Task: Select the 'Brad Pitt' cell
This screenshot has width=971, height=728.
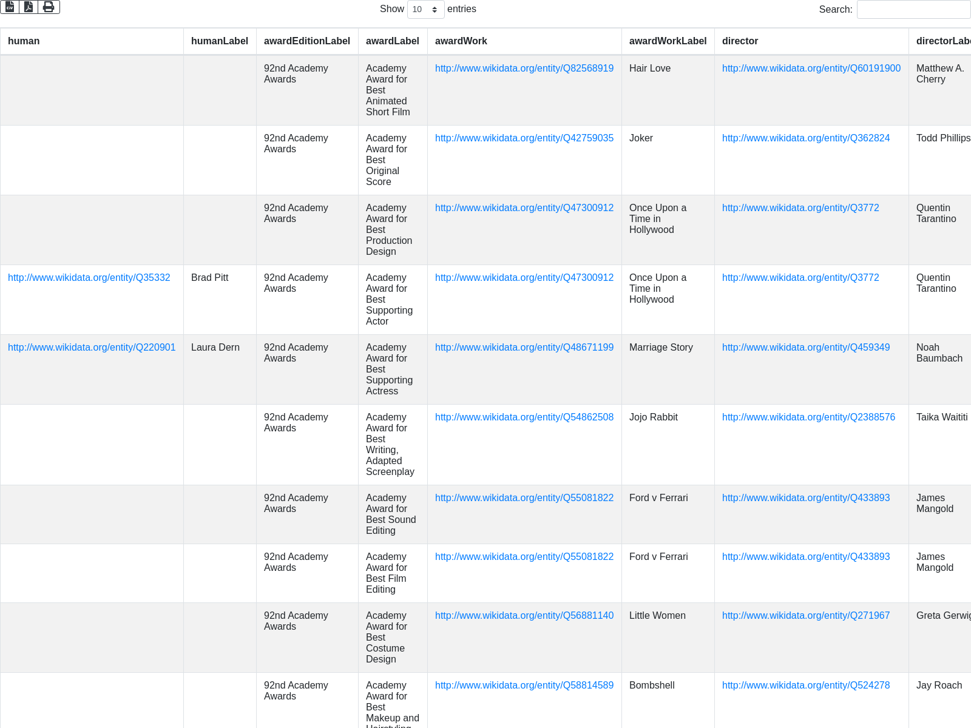Action: click(220, 300)
